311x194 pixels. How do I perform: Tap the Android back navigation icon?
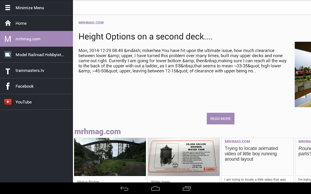[124, 189]
